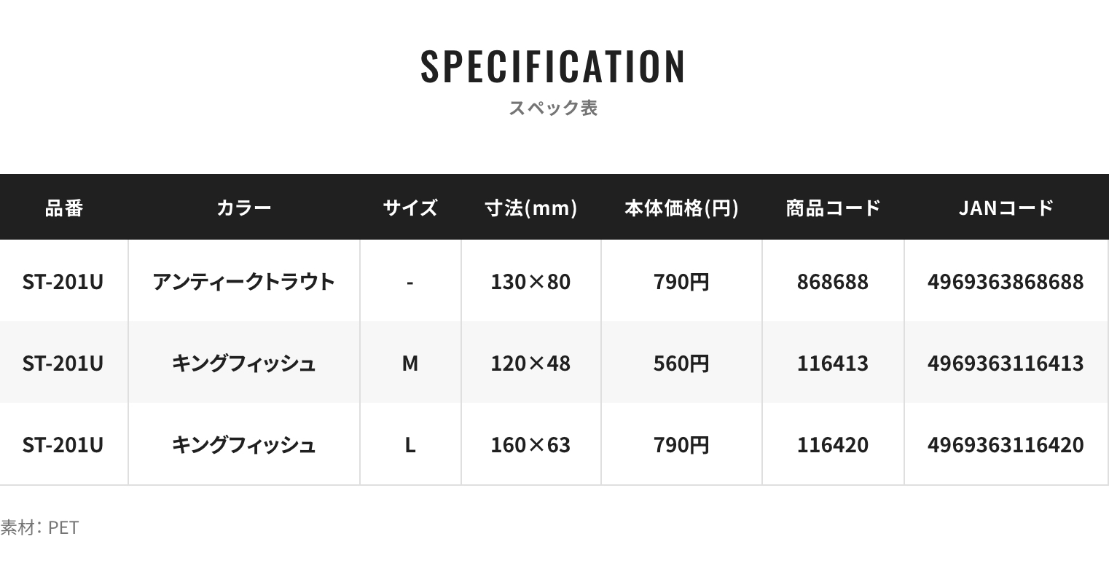The height and width of the screenshot is (563, 1109).
Task: Click the 商品コード column header
Action: coord(833,208)
